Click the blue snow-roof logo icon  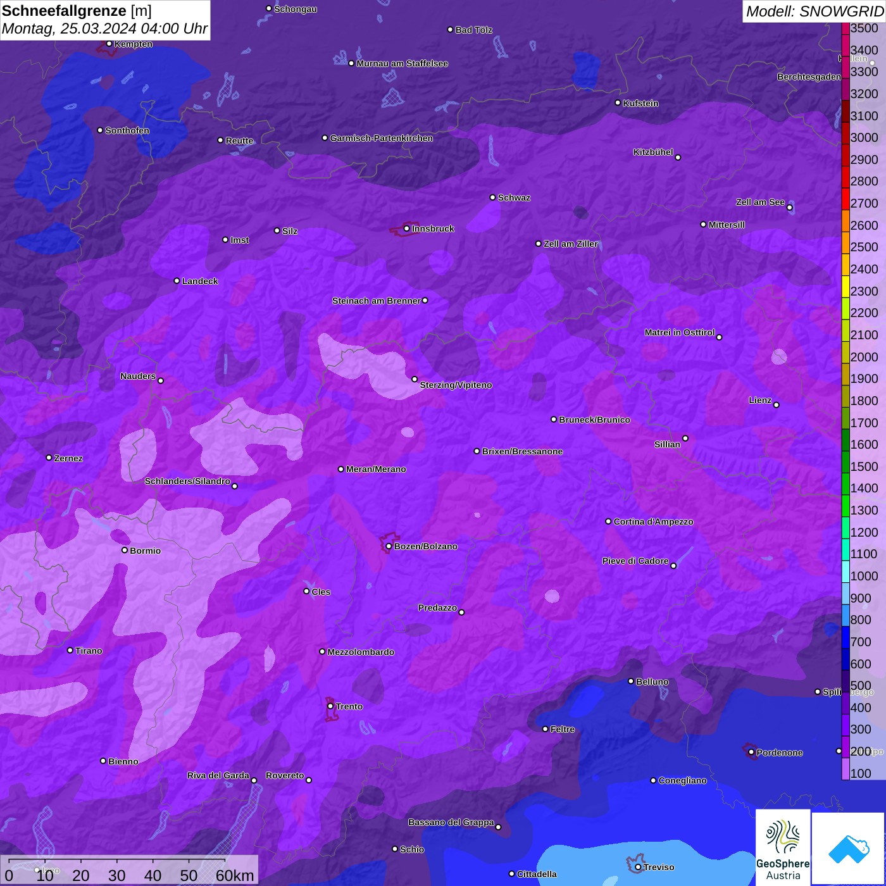click(x=849, y=849)
